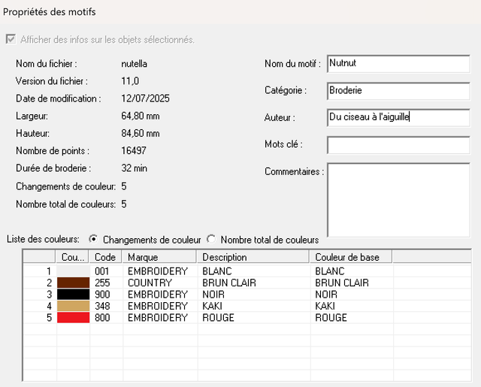Image resolution: width=481 pixels, height=387 pixels.
Task: Click the 'Nom du motif' text field
Action: point(398,64)
